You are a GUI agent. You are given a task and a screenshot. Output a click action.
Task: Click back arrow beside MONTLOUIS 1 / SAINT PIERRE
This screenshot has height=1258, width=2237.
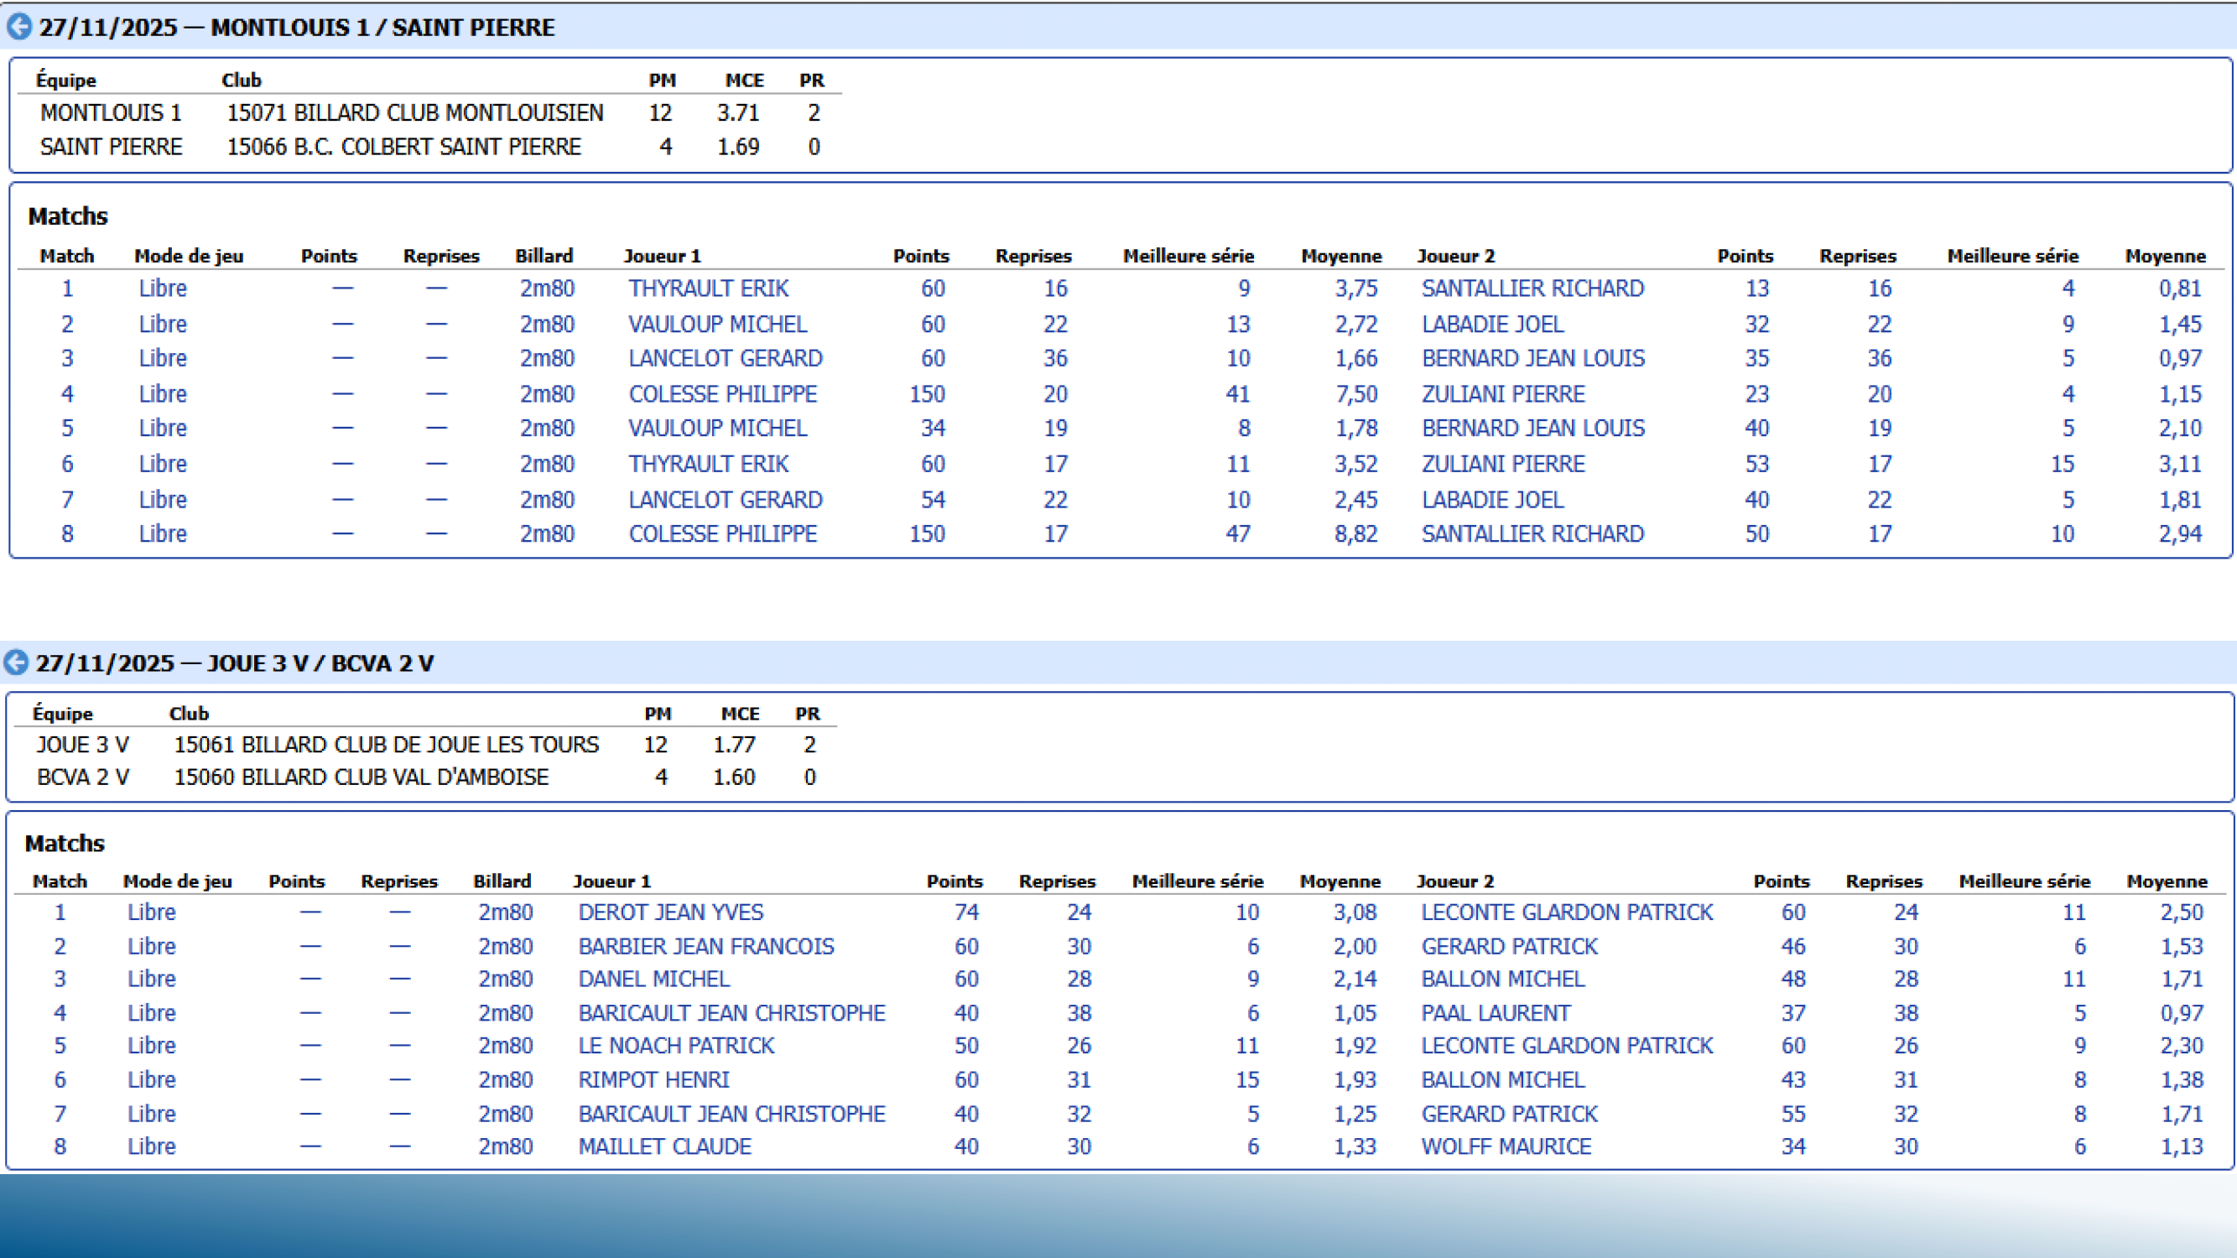click(19, 27)
